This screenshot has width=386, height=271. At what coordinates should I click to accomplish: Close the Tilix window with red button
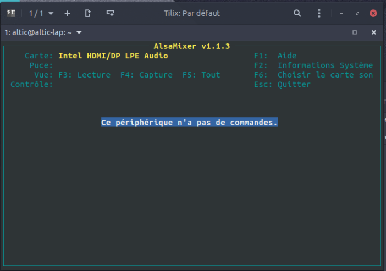coord(373,13)
